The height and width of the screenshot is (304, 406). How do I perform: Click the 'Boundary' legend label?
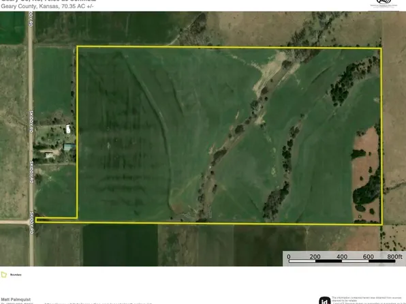(x=16, y=275)
